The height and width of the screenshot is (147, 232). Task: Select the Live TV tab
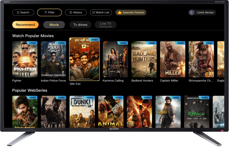(x=106, y=24)
